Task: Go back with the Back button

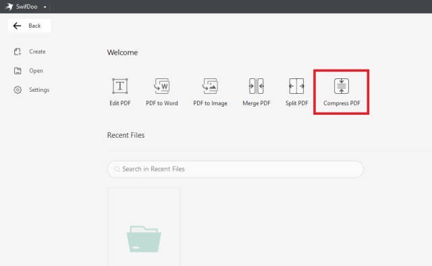Action: pyautogui.click(x=29, y=26)
